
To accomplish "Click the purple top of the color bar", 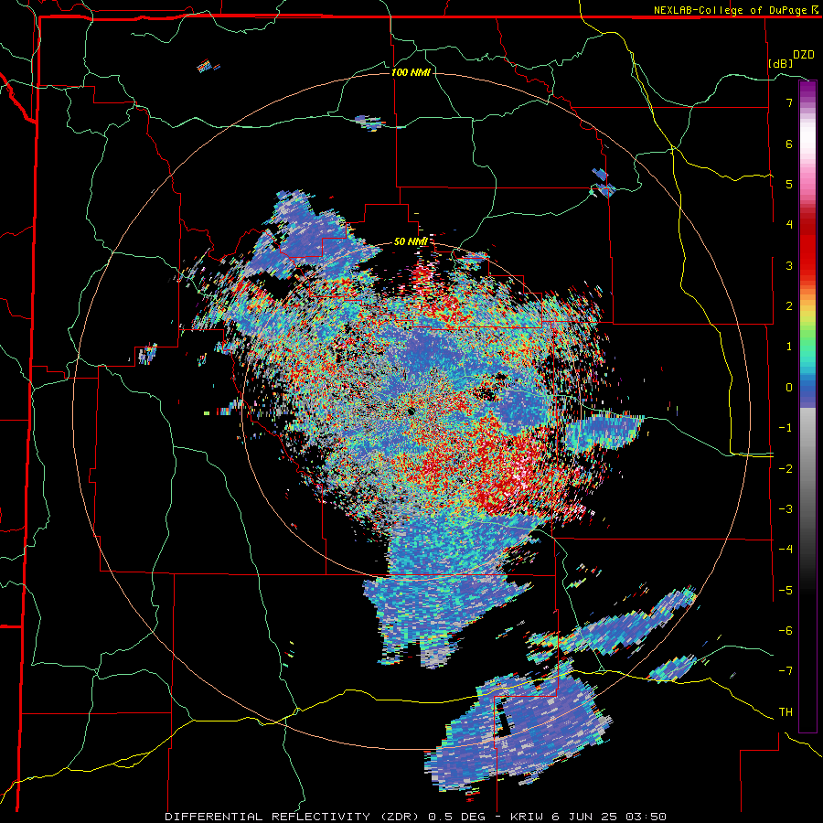I will pyautogui.click(x=807, y=90).
